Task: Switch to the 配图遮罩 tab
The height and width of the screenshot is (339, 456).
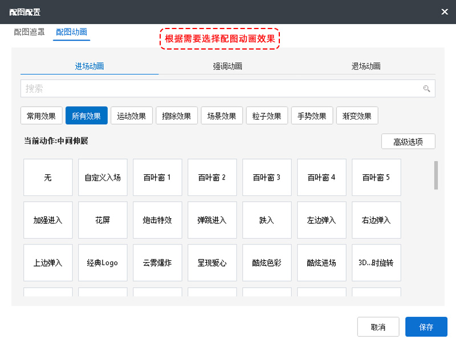Action: 29,32
